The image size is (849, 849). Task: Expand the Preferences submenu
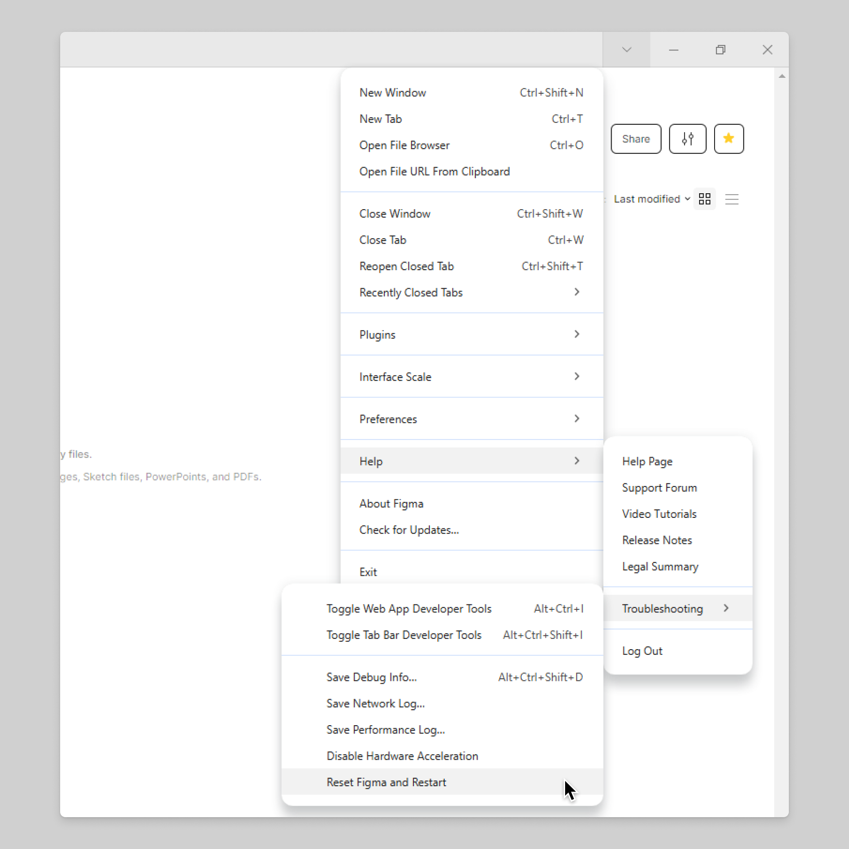coord(471,419)
